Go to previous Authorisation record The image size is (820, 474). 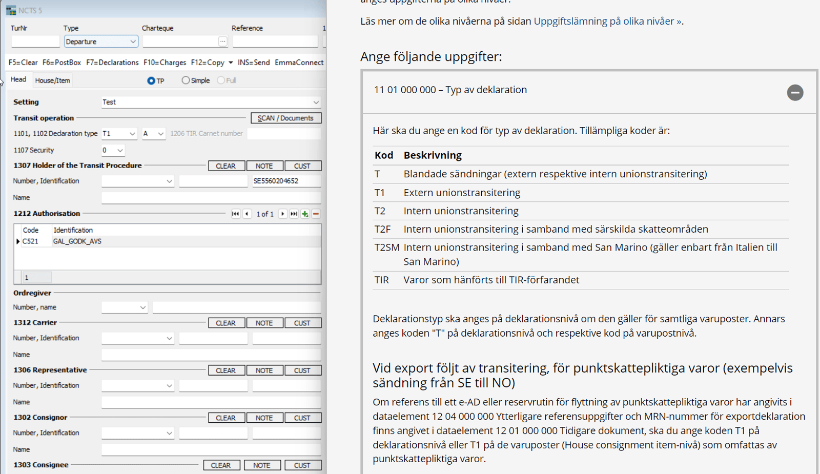pyautogui.click(x=247, y=214)
